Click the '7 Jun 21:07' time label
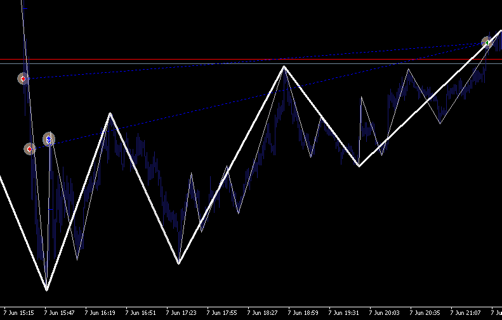502x320 pixels. (x=466, y=312)
